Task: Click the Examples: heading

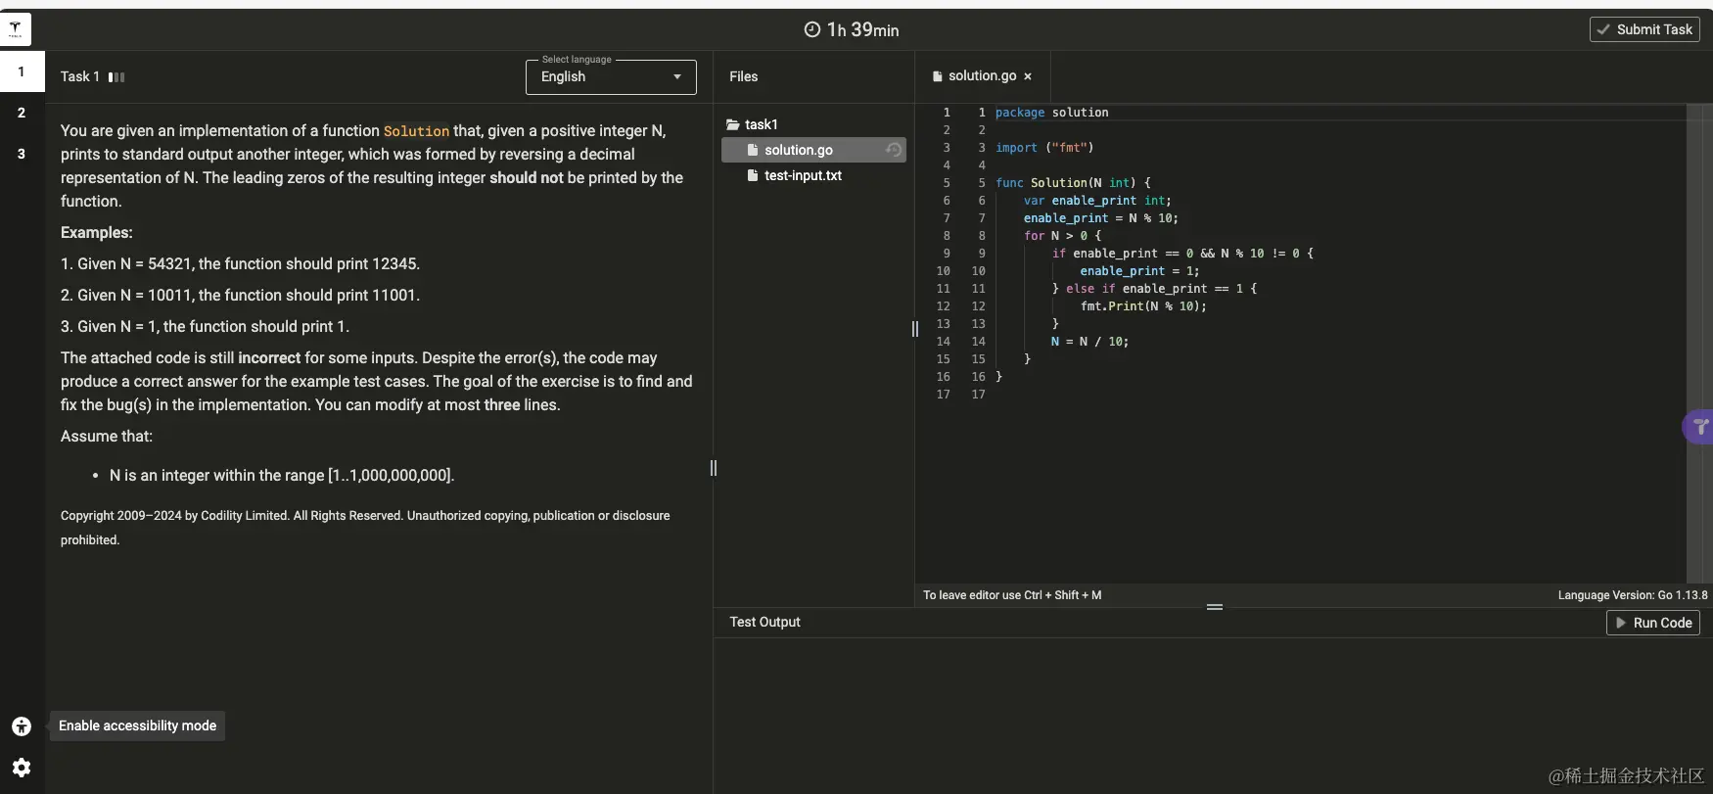Action: (x=97, y=233)
